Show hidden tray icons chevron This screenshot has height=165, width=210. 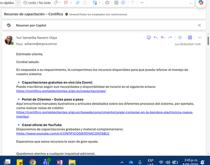tap(122, 162)
